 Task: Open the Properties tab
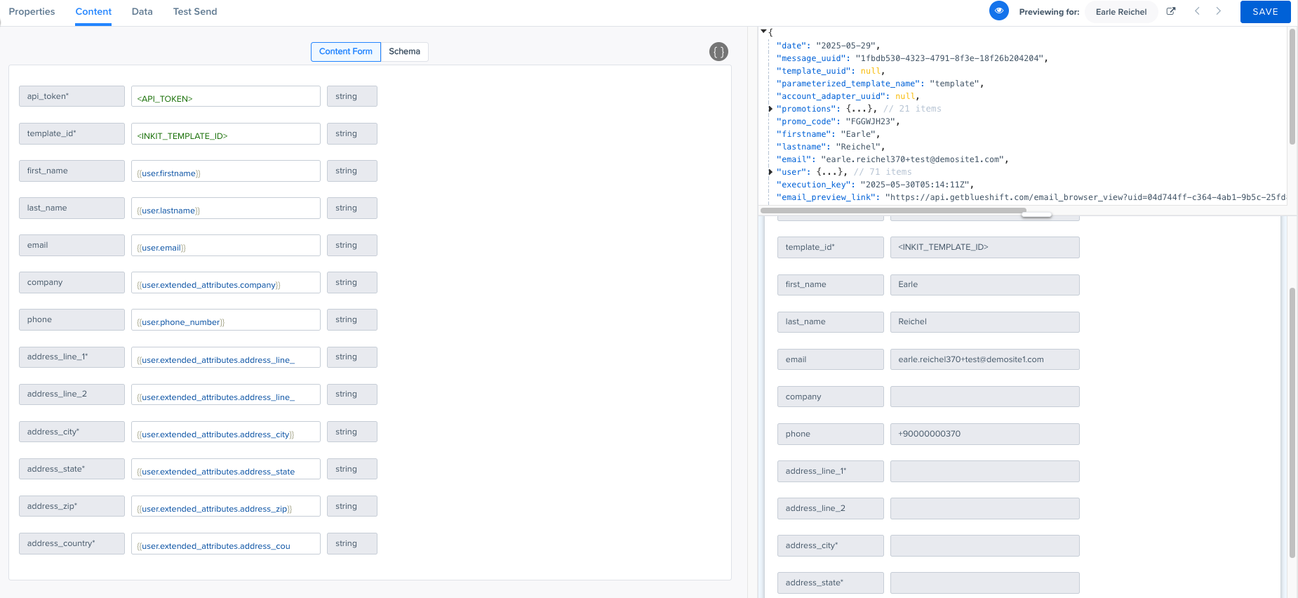tap(32, 12)
